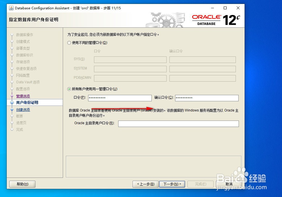282x197 pixels.
Task: Click the SYSTEM password entry box
Action: tap(130, 69)
